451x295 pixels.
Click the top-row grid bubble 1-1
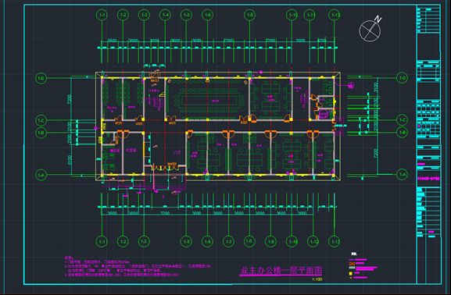(102, 15)
